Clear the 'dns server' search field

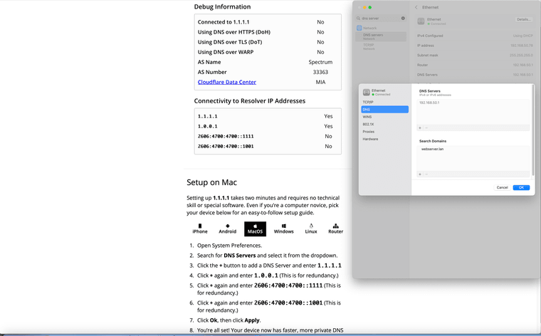[403, 19]
